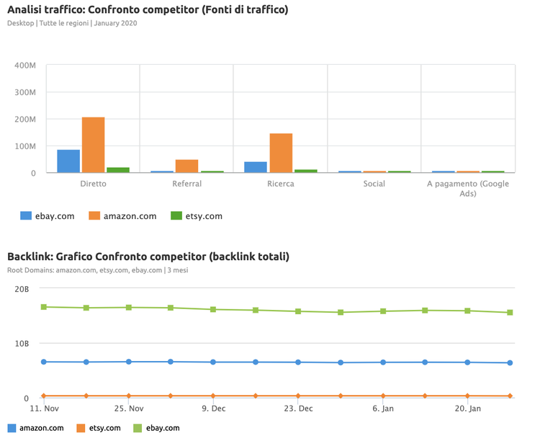Click the blue ebay.com legend swatch
540x441 pixels.
pyautogui.click(x=26, y=216)
